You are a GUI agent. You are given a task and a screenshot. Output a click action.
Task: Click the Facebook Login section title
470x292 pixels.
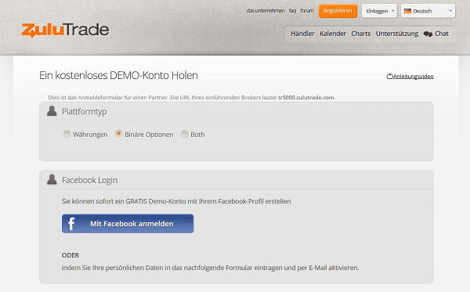click(x=89, y=180)
